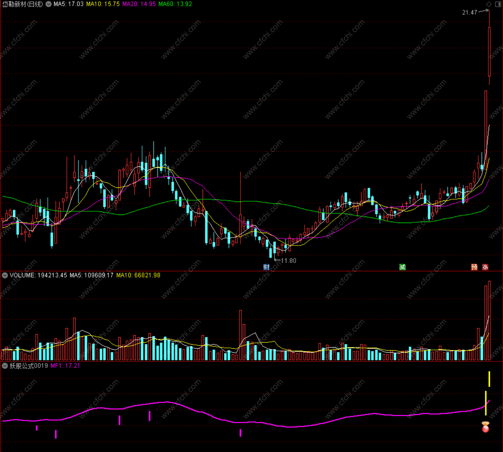Click the volume MA5: 109609.17 value
This screenshot has height=452, width=503.
[92, 275]
